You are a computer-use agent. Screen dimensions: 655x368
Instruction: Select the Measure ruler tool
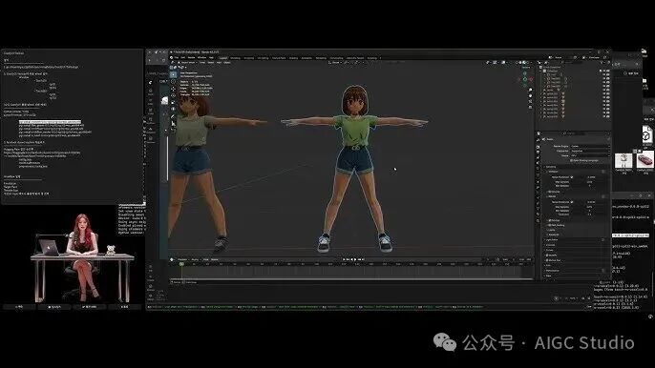173,124
